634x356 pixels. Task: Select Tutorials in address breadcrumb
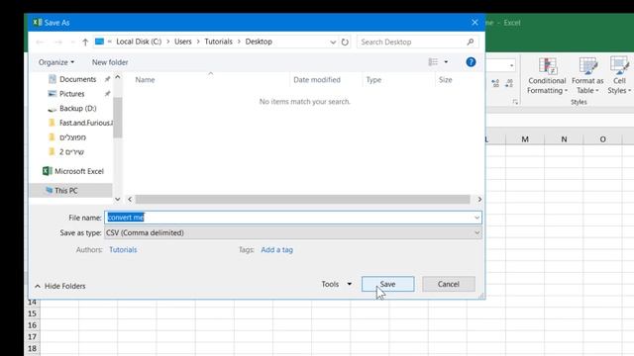click(218, 42)
